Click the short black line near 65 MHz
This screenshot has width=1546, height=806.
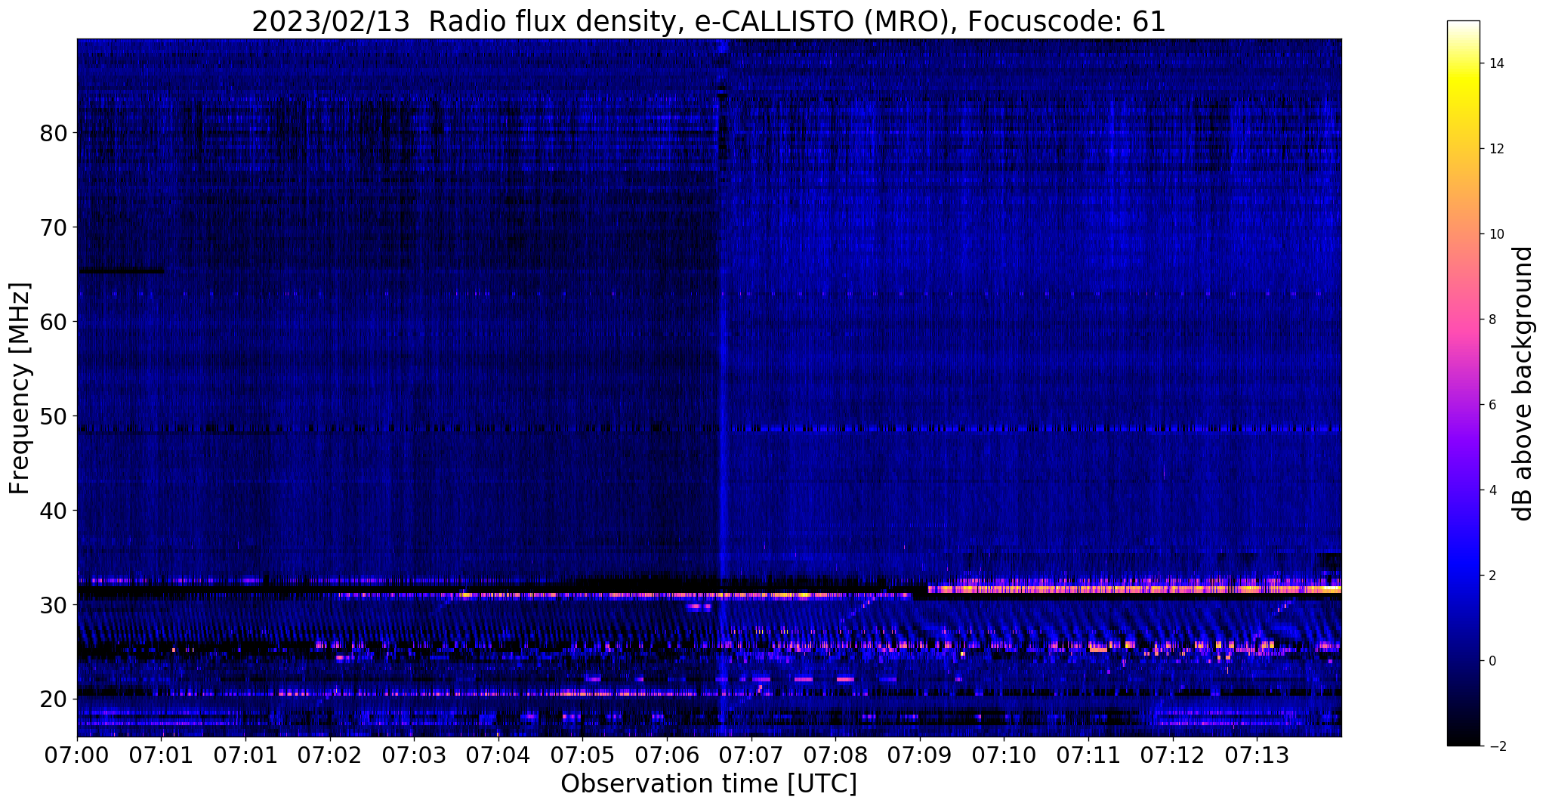tap(121, 271)
